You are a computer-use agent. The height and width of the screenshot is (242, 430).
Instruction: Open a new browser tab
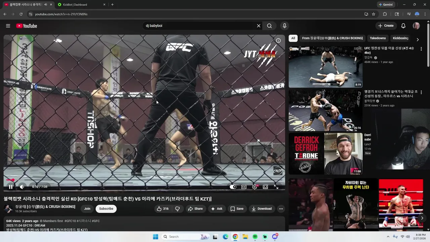pyautogui.click(x=112, y=5)
